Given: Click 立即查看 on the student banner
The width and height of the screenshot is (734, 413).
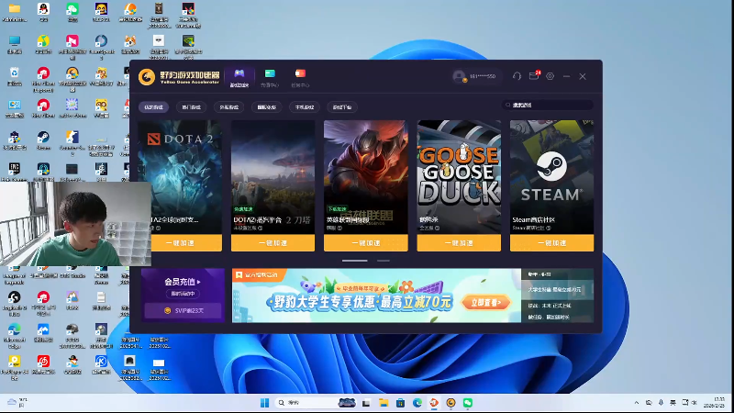Looking at the screenshot, I should (x=486, y=303).
